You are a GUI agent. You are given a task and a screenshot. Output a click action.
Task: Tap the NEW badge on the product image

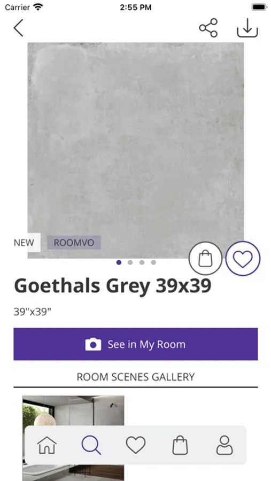(25, 243)
